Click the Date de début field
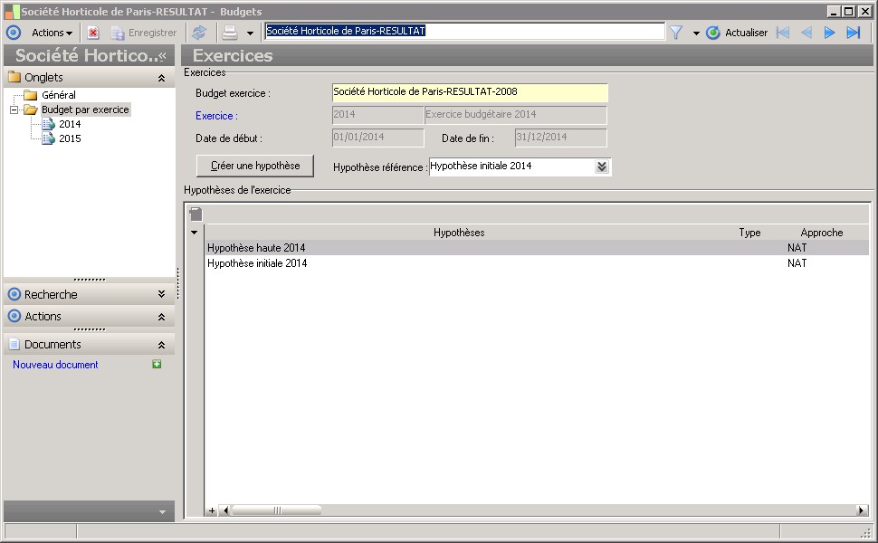The height and width of the screenshot is (543, 878). click(x=378, y=138)
